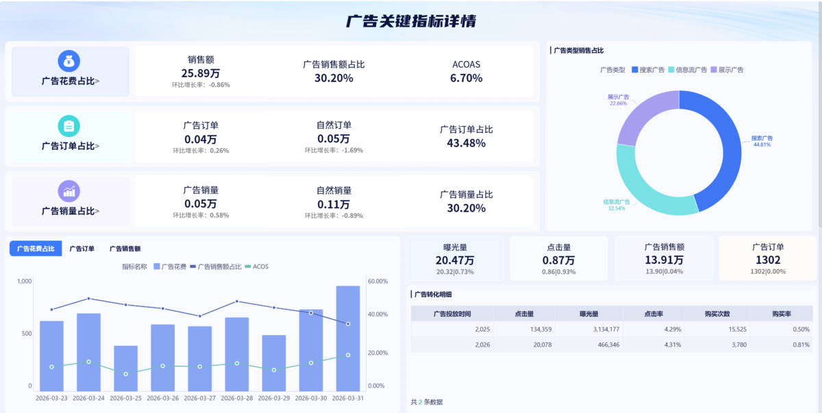Hide the 广告花费 series in legend
The width and height of the screenshot is (822, 413).
[x=169, y=266]
